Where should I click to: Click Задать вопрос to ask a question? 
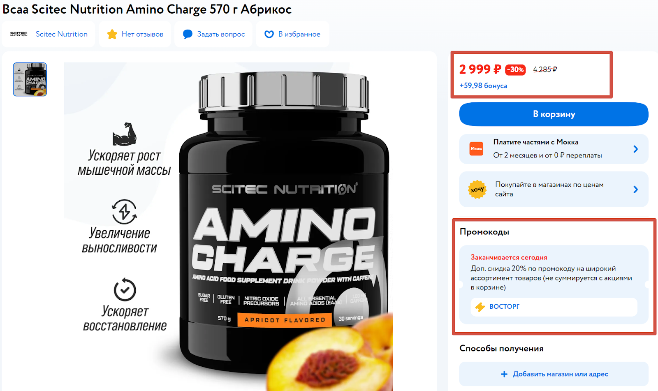(x=221, y=34)
